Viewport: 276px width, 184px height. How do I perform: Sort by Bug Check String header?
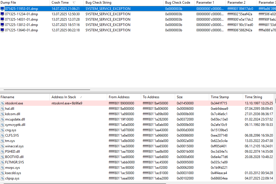point(123,3)
